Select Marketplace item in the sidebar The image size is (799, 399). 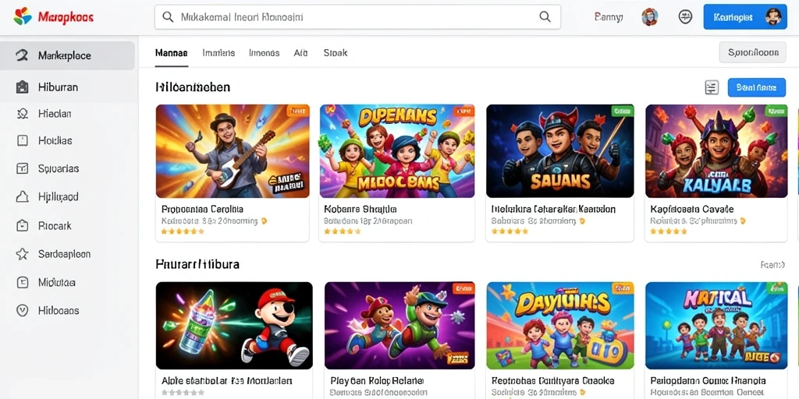tap(67, 55)
